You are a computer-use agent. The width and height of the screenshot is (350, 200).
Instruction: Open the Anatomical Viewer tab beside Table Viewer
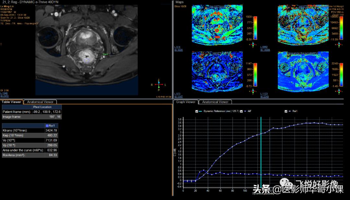coord(40,102)
